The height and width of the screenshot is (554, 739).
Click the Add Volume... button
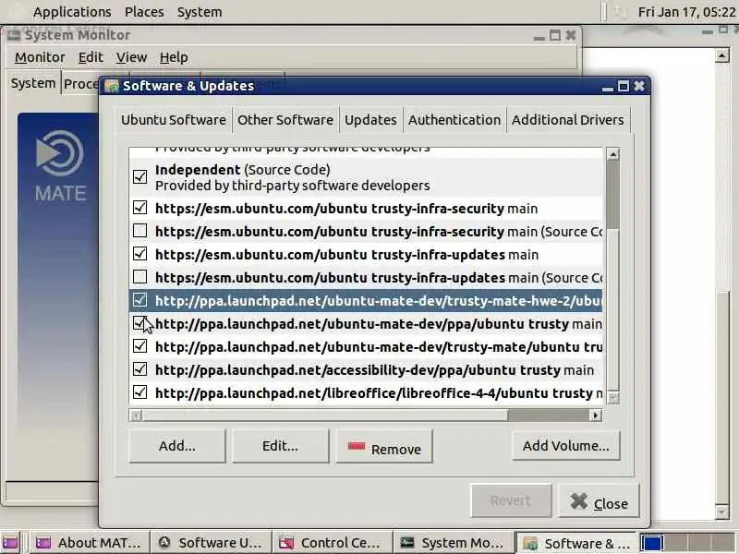point(565,446)
